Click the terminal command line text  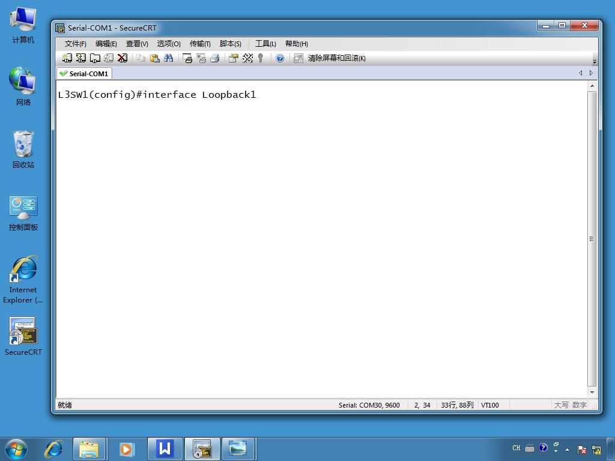tap(157, 95)
